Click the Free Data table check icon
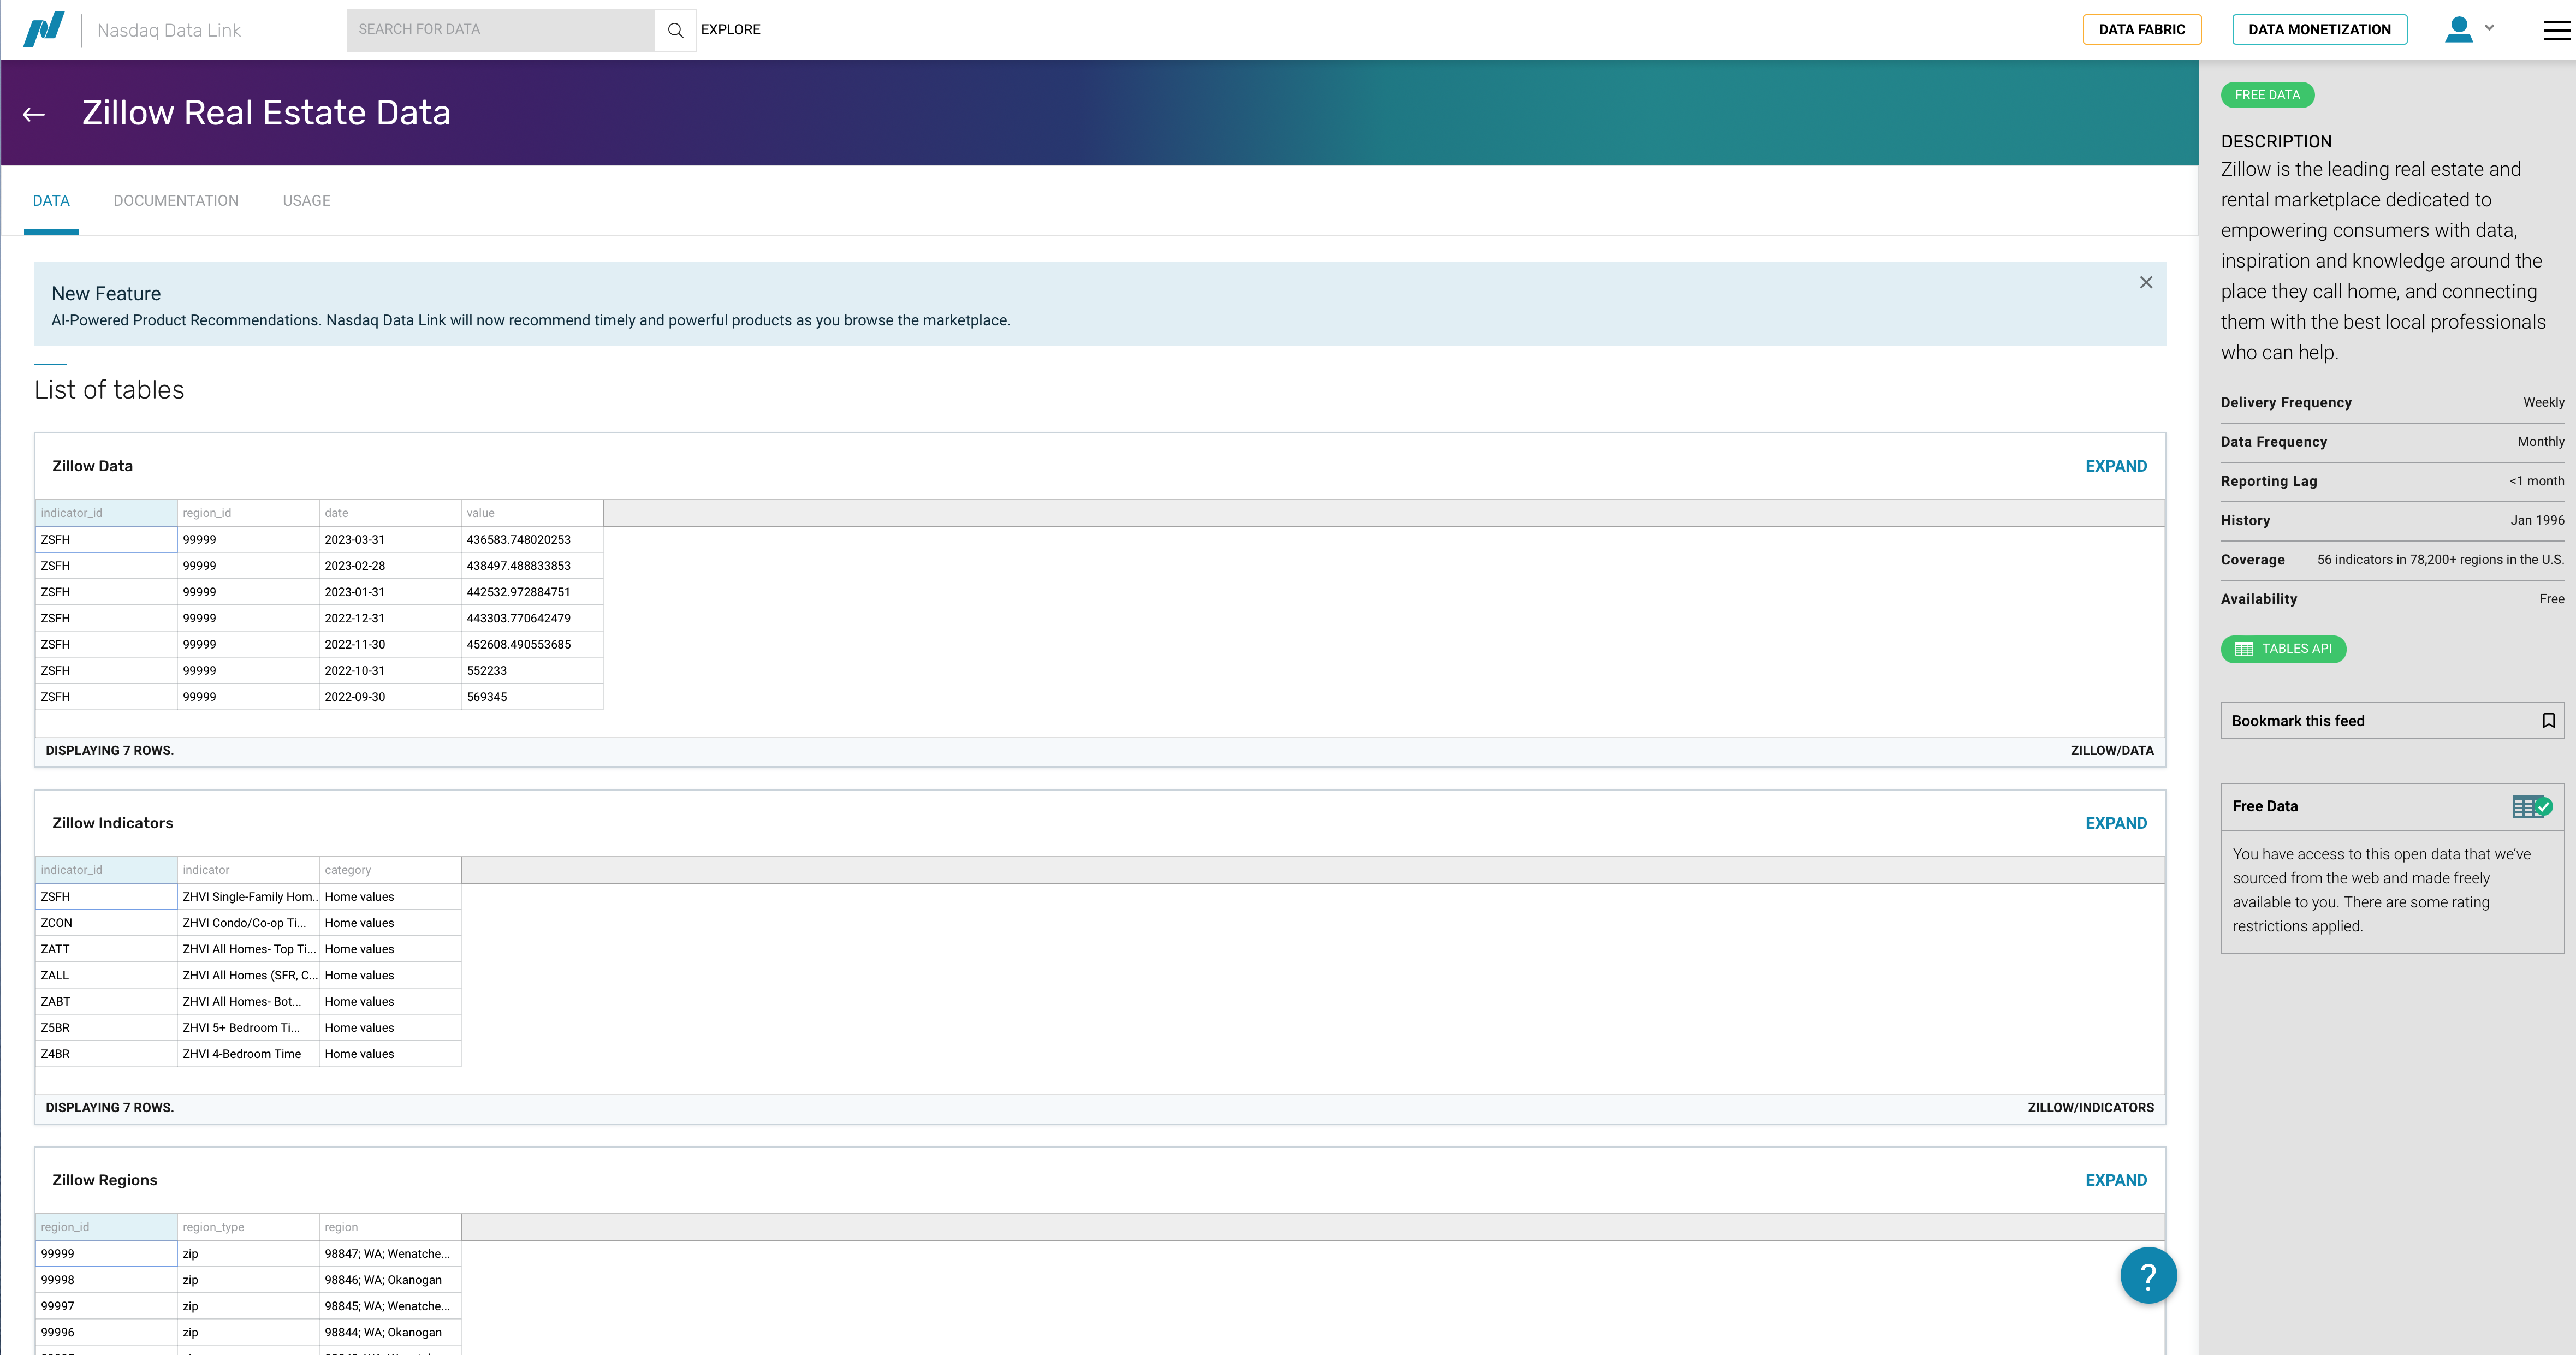Image resolution: width=2576 pixels, height=1355 pixels. tap(2532, 806)
